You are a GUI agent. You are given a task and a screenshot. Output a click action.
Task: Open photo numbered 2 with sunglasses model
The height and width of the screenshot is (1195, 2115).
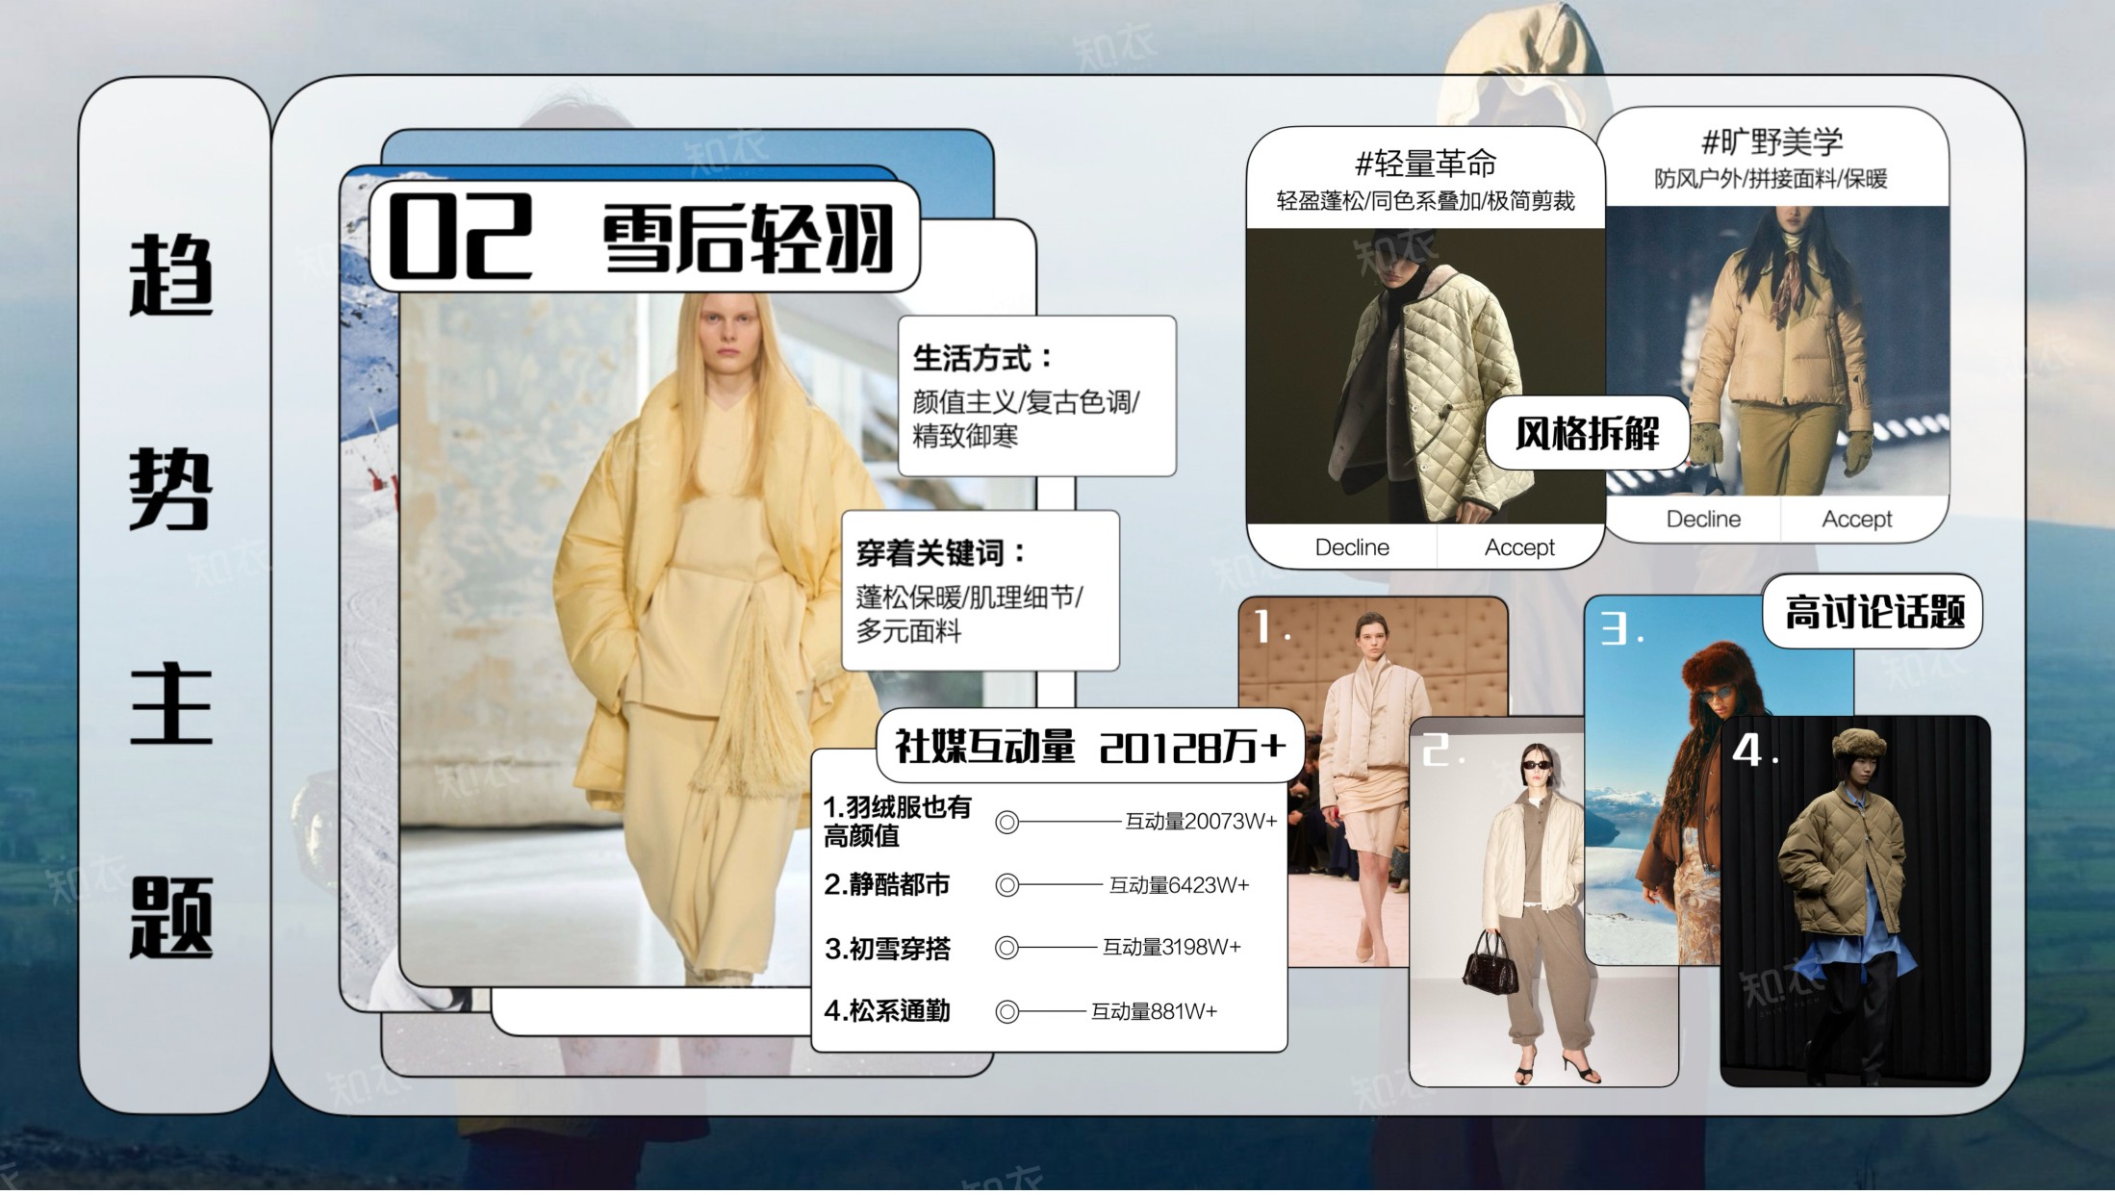coord(1543,903)
